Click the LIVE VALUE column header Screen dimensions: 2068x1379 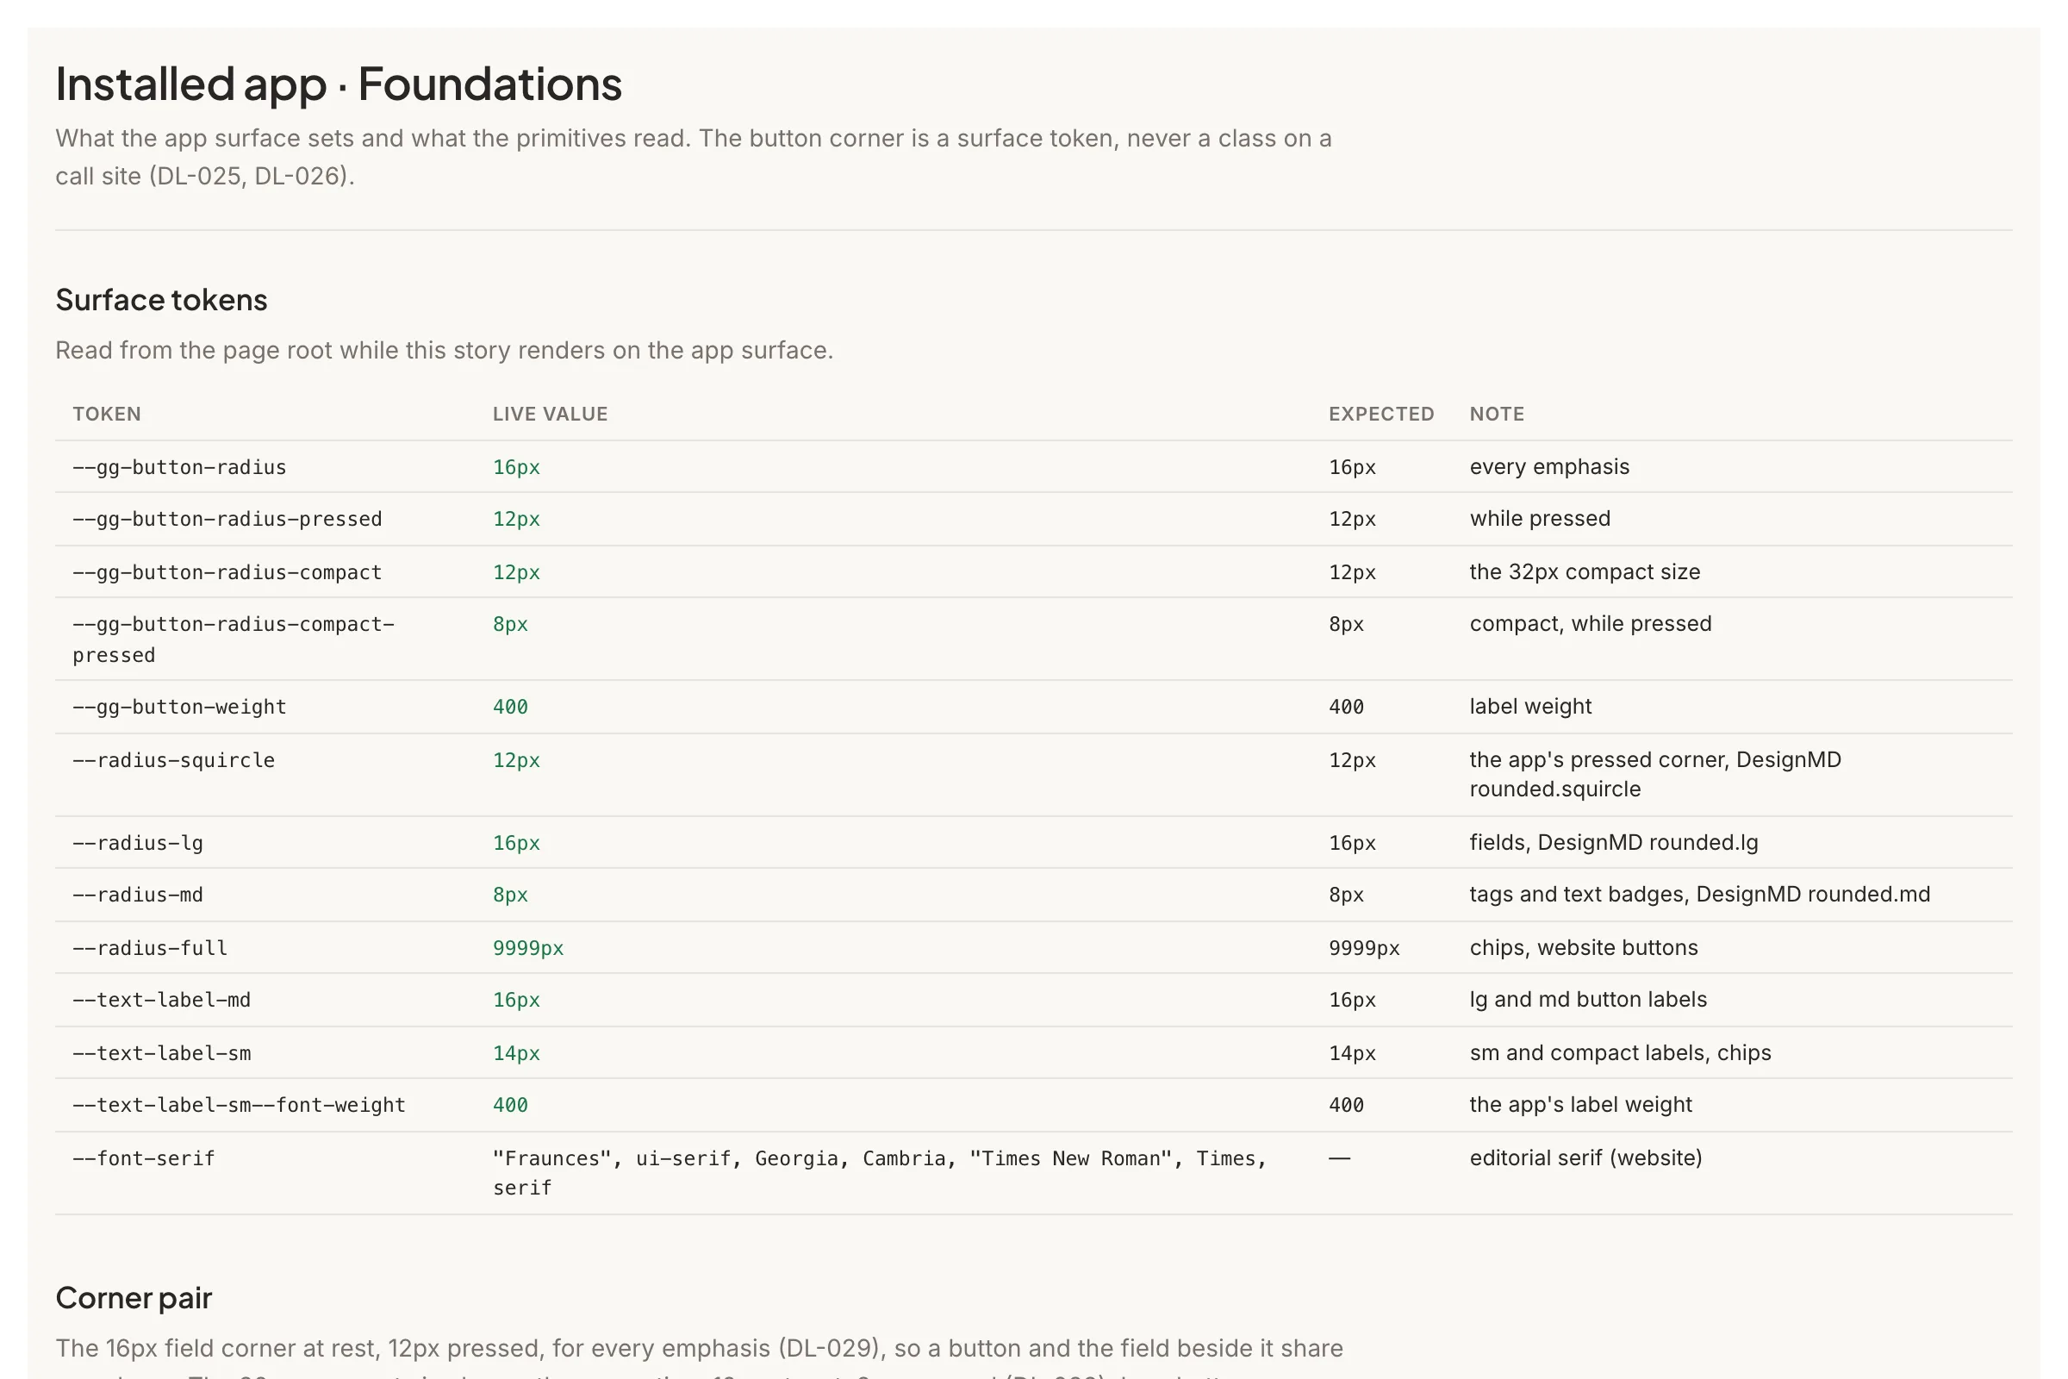tap(551, 415)
